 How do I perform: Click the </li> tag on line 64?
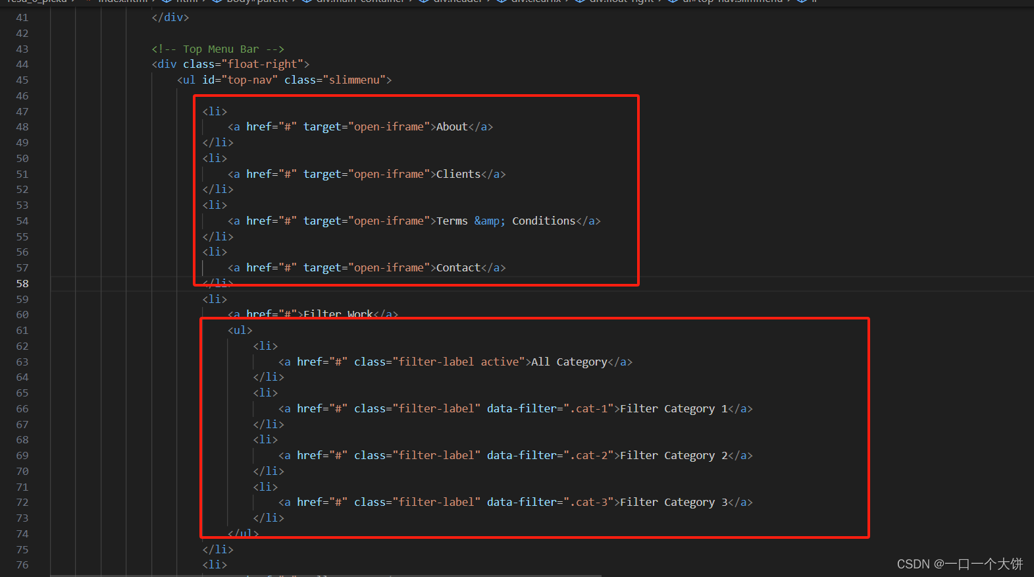click(x=269, y=377)
